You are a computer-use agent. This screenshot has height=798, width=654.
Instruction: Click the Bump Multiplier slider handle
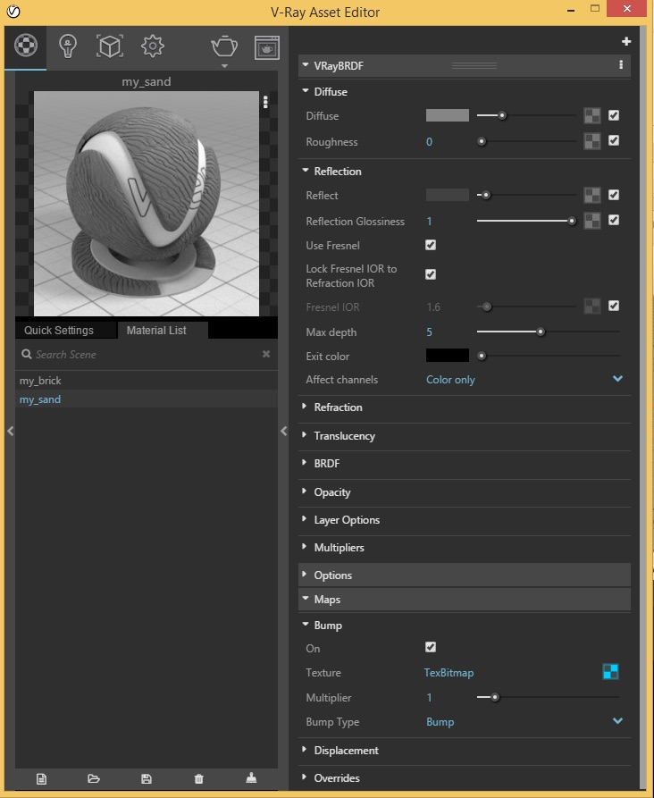(495, 697)
